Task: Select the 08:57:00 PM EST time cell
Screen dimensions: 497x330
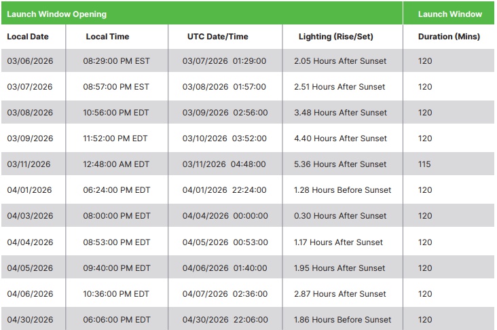Action: click(x=116, y=87)
